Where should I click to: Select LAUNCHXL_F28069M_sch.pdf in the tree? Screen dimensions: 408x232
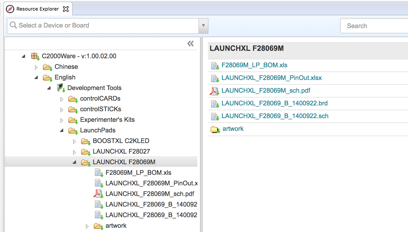(150, 194)
